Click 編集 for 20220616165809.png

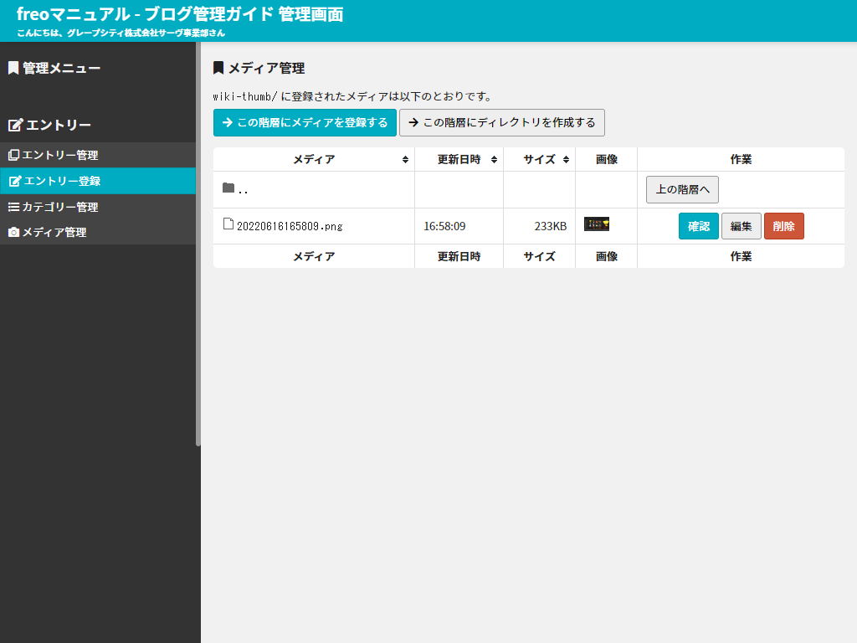(x=742, y=226)
